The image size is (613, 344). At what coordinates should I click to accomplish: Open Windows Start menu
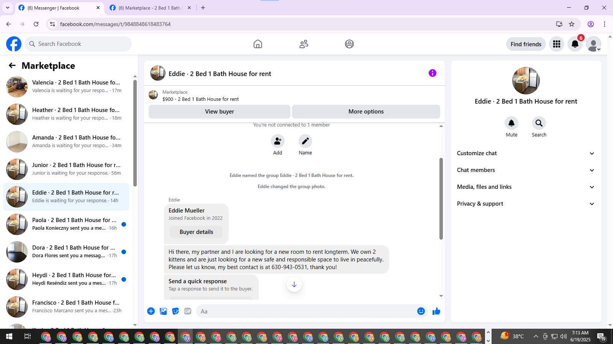(9, 336)
